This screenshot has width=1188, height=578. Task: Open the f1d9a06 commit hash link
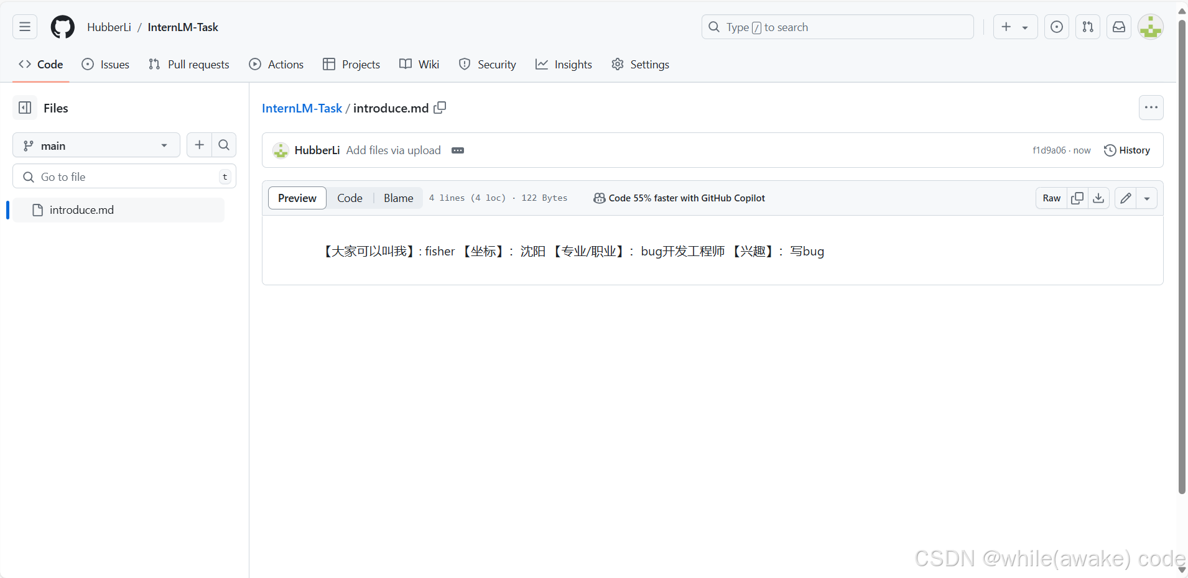(1049, 150)
